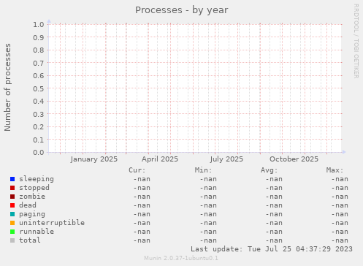The height and width of the screenshot is (266, 363).
Task: Select the 'stopped' legend label
Action: tap(34, 188)
